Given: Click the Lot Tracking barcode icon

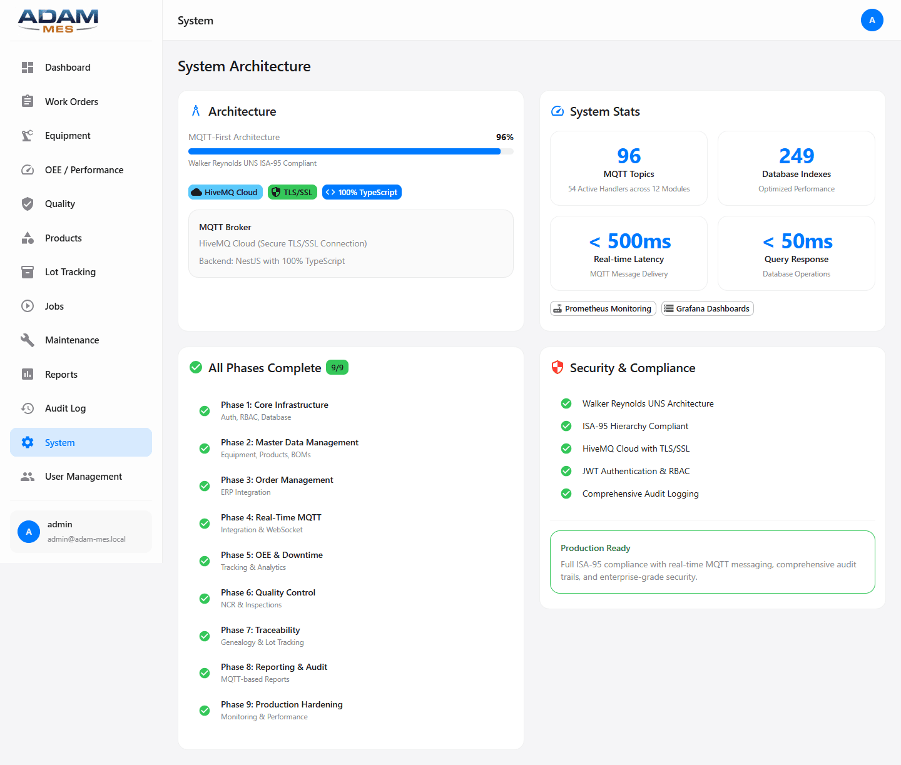Looking at the screenshot, I should click(28, 271).
